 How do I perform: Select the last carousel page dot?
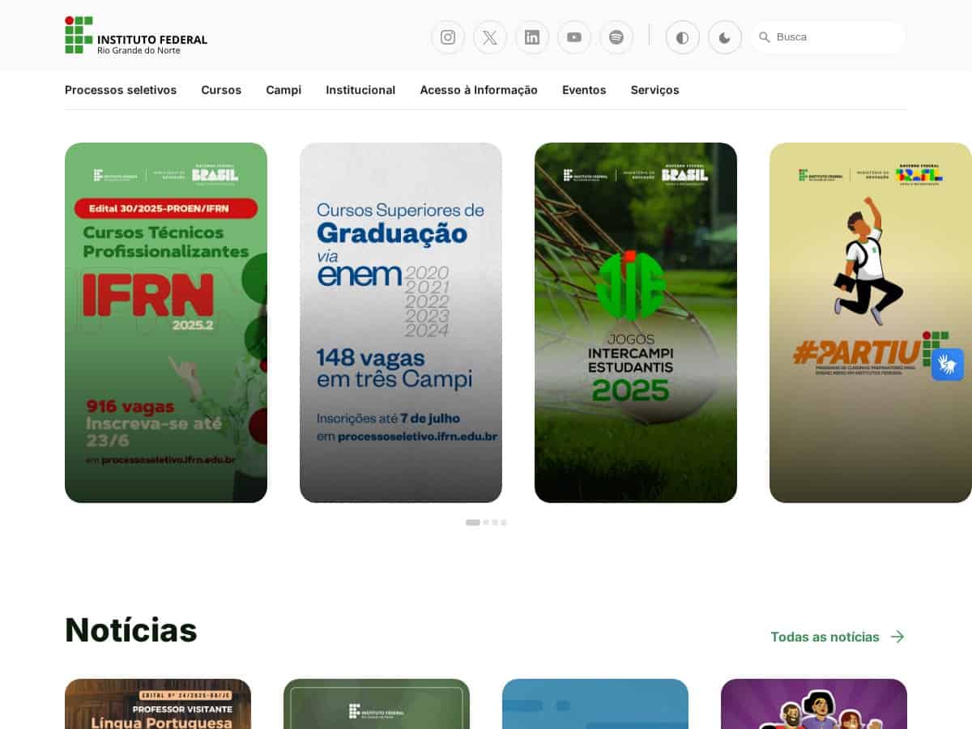pyautogui.click(x=504, y=522)
